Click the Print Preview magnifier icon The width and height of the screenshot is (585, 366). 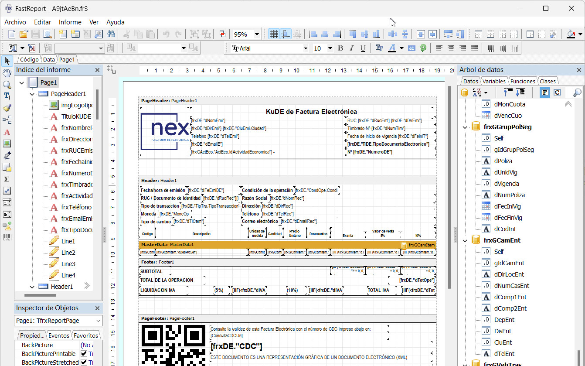coord(47,34)
